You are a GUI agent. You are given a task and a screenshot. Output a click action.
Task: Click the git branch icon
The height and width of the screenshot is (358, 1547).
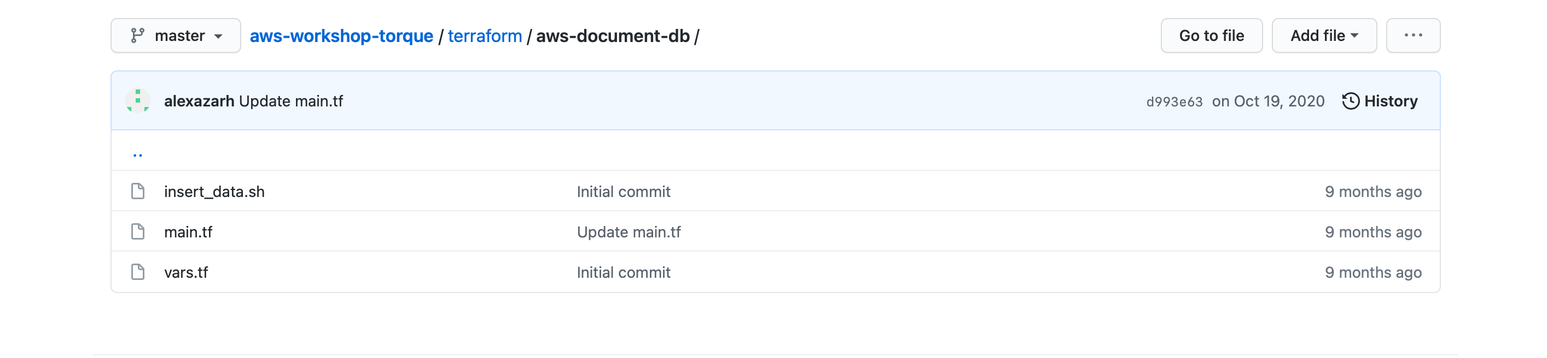tap(137, 36)
